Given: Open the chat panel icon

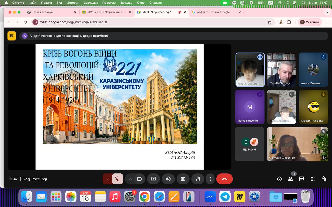Looking at the screenshot, I should point(301,179).
